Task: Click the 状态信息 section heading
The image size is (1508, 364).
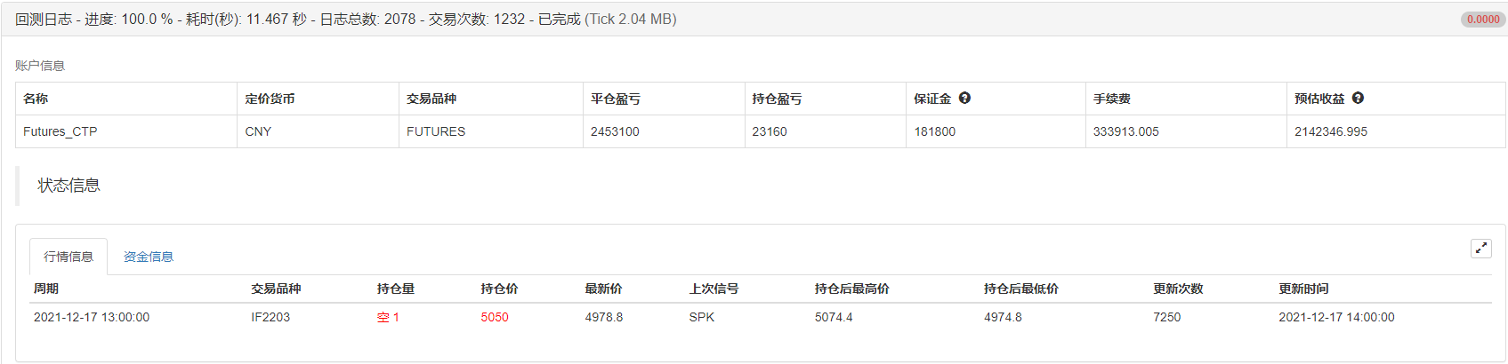Action: (69, 186)
